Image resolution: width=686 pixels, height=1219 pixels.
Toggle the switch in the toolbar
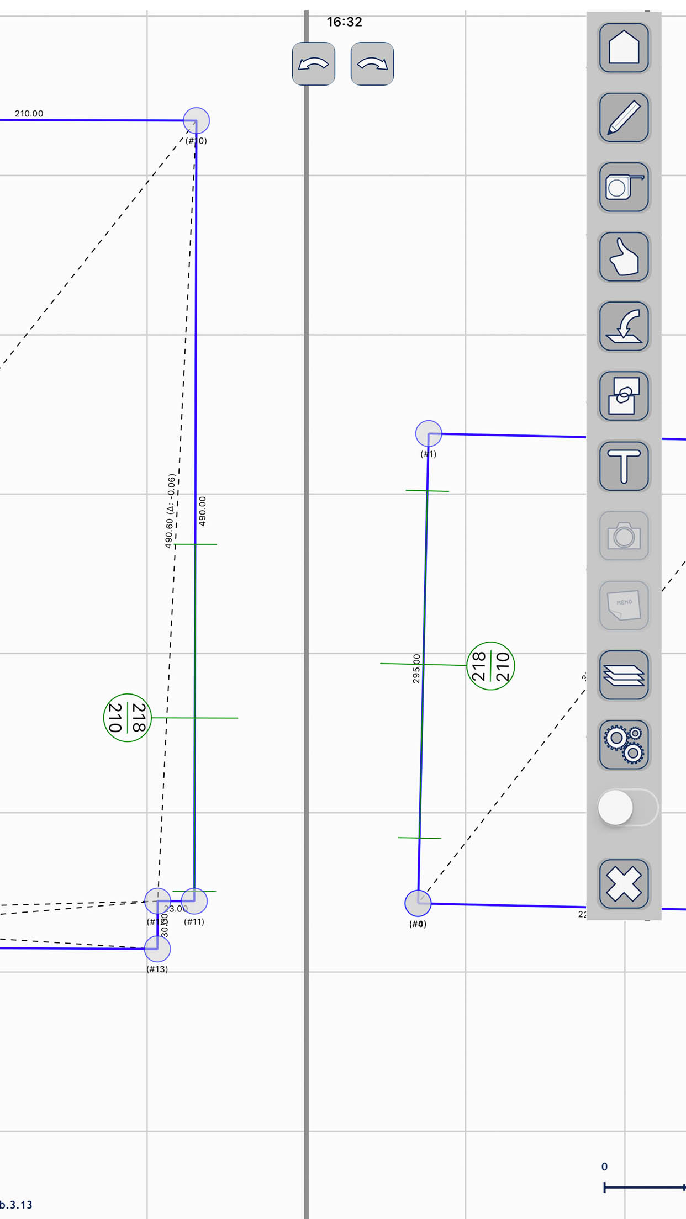(x=628, y=807)
